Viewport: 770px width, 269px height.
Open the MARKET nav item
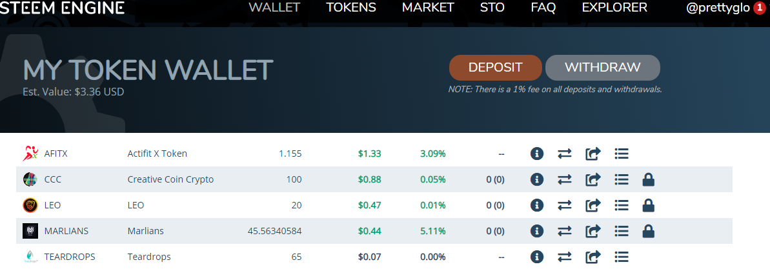pyautogui.click(x=428, y=7)
